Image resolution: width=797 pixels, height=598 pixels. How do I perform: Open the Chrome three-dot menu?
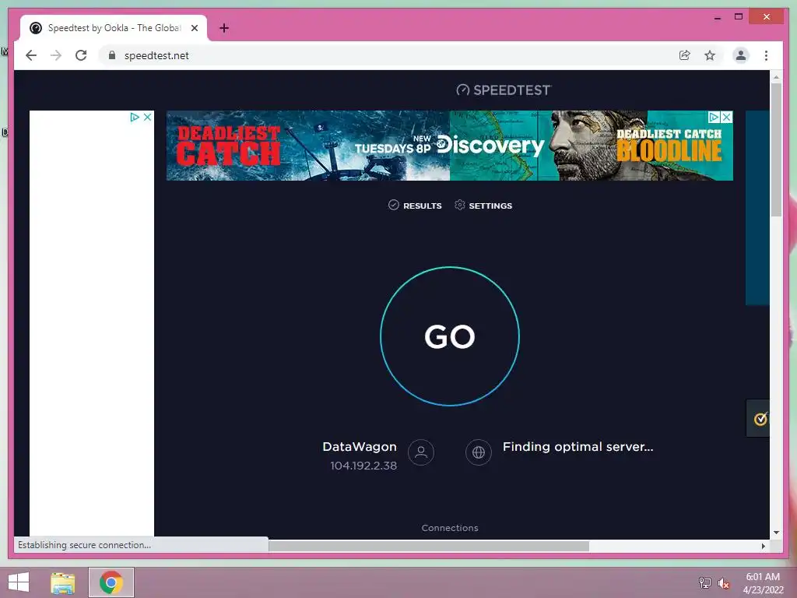click(766, 55)
